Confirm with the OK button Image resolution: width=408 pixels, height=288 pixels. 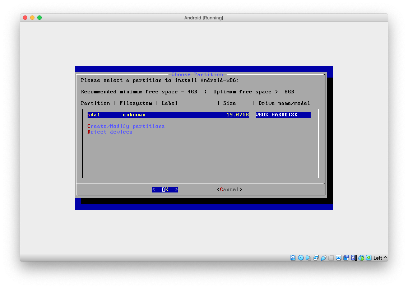tap(165, 189)
